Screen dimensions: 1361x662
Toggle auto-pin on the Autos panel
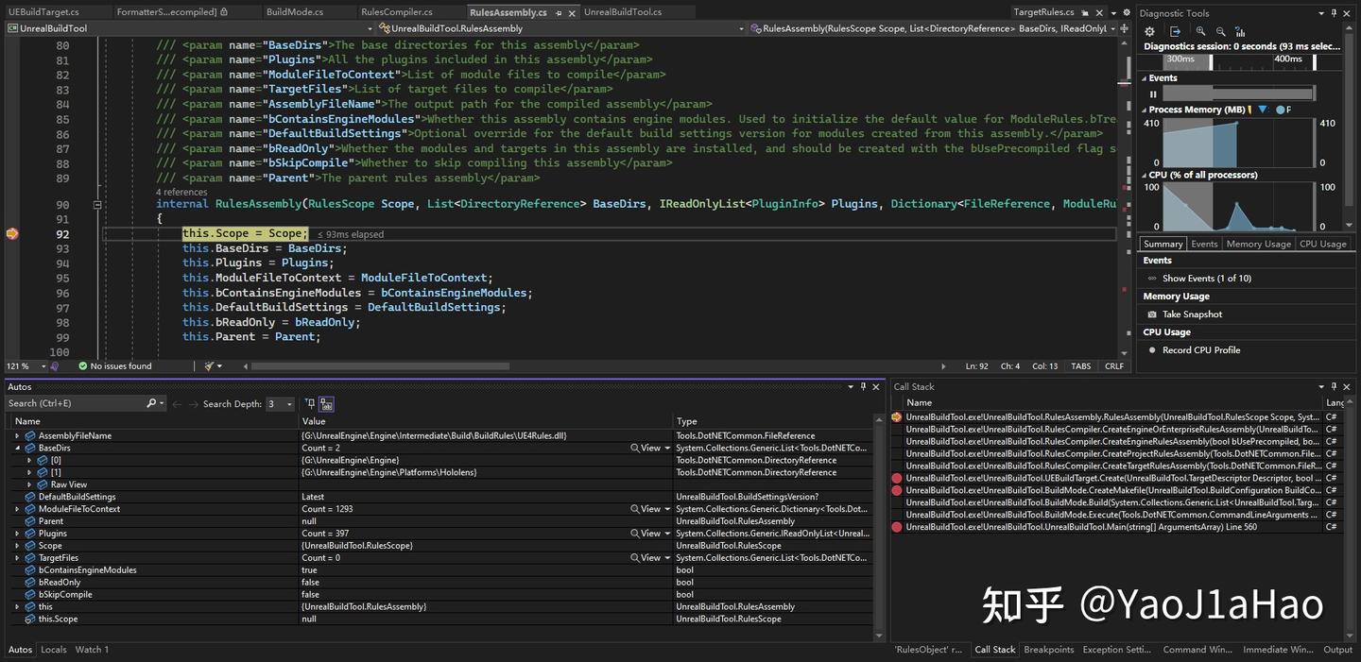863,386
